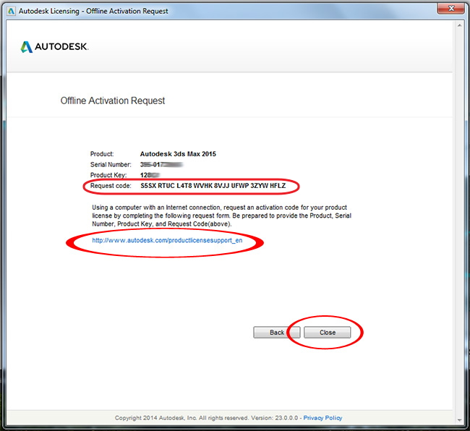
Task: Click the Product: label
Action: click(x=102, y=154)
